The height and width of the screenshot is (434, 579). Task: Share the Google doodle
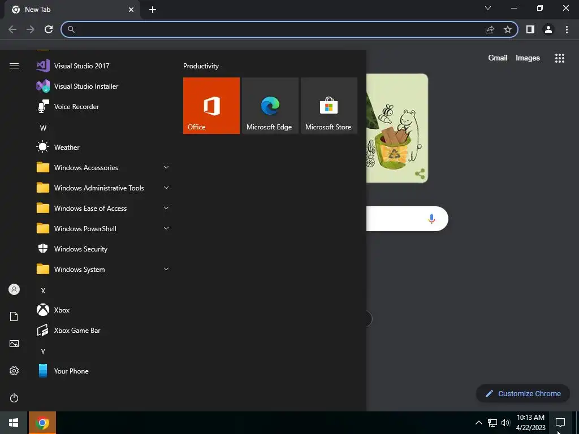(x=420, y=173)
